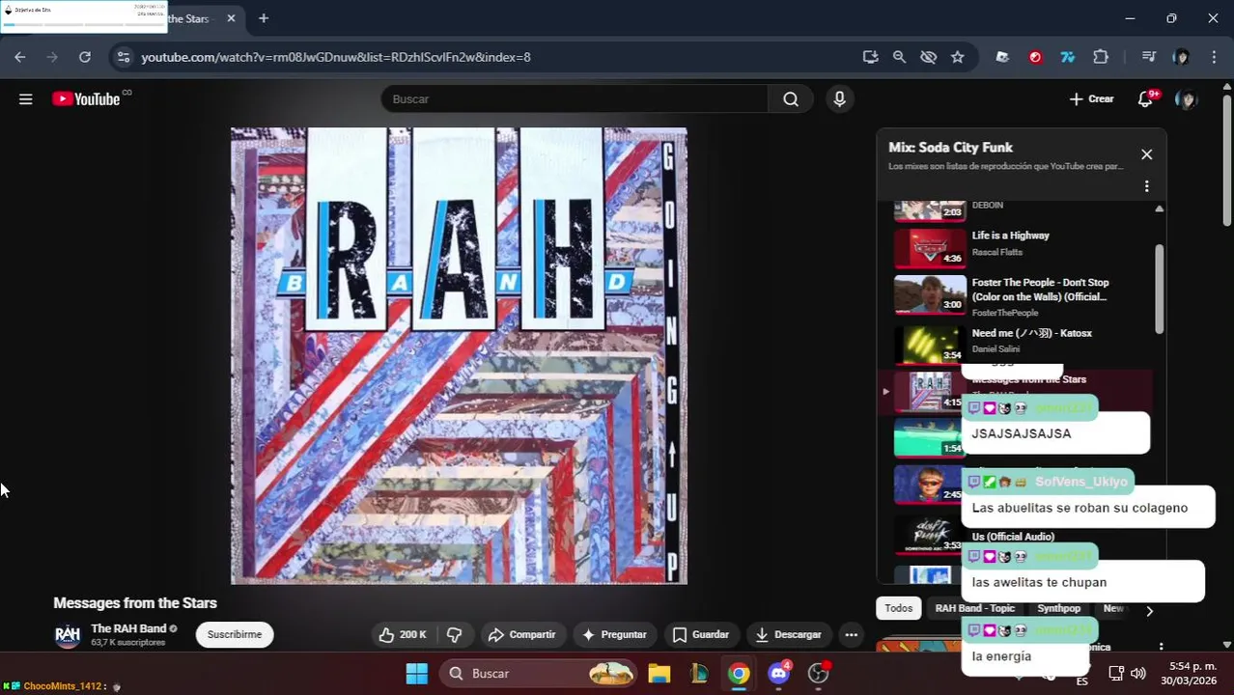1234x695 pixels.
Task: Open League of Legends taskbar icon
Action: point(699,674)
